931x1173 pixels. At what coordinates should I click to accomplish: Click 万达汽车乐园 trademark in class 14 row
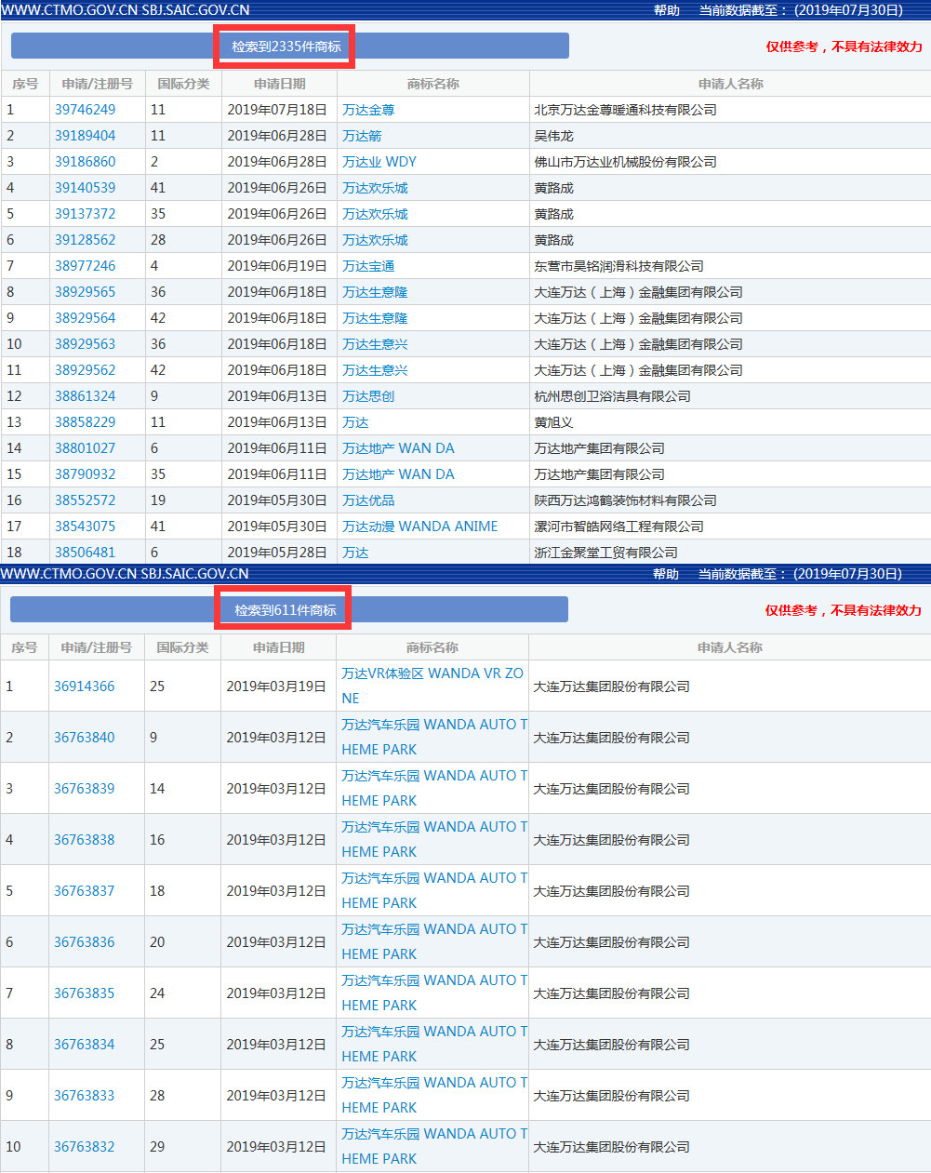434,788
